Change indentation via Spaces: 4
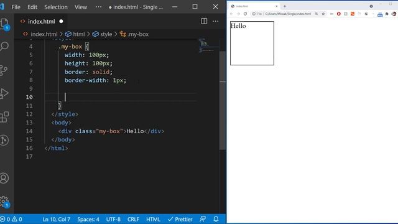Viewport: 398px width, 224px height. [88, 219]
